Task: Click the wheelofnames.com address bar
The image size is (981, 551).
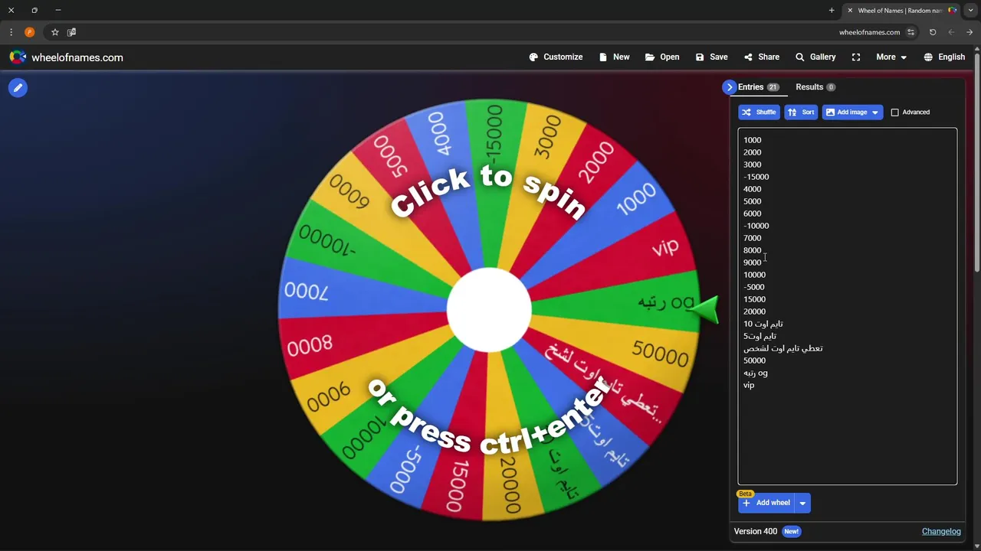Action: (x=869, y=32)
